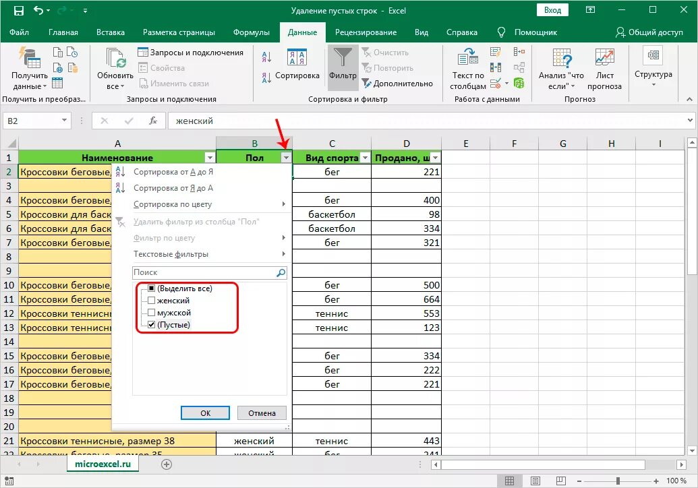Open the Файл tab
Viewport: 698px width, 488px height.
pyautogui.click(x=19, y=32)
